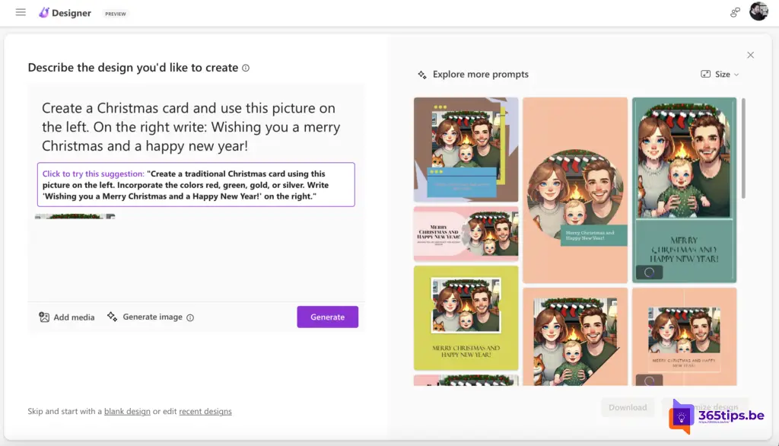Open the blank design link

click(x=127, y=412)
